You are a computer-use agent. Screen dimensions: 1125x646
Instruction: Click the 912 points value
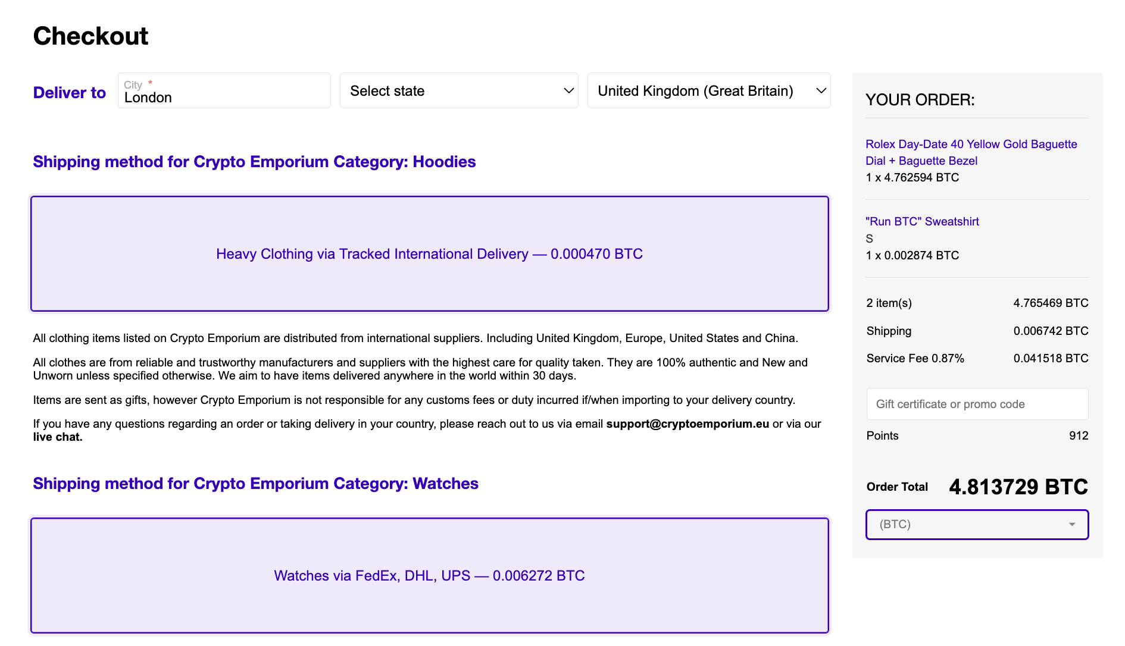[x=1079, y=435]
